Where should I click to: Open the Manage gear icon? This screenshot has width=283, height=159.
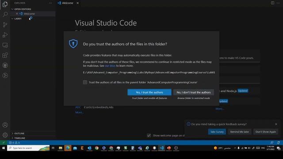point(5,135)
